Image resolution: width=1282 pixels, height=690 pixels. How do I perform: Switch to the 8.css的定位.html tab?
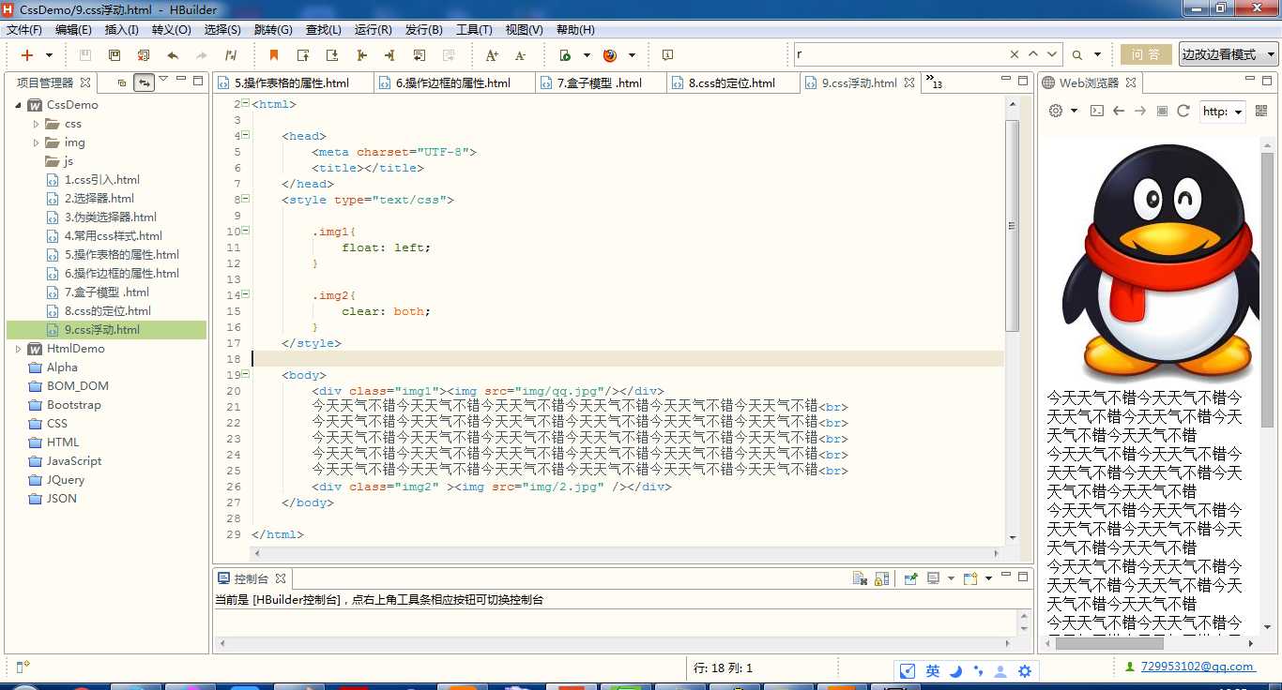pyautogui.click(x=732, y=82)
